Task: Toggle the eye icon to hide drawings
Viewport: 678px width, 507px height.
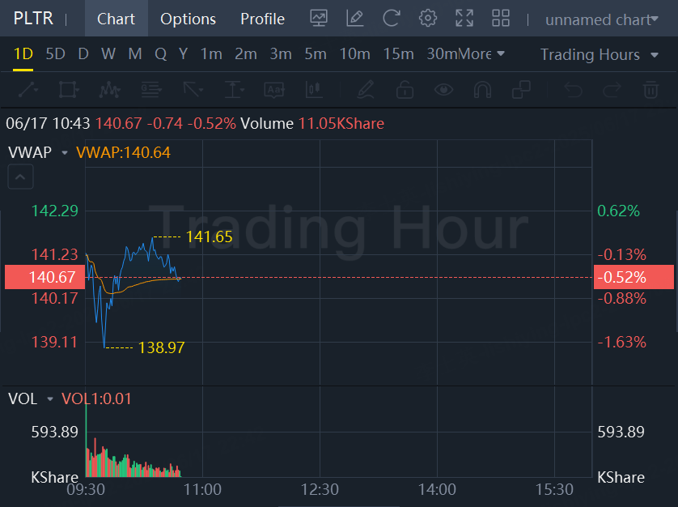Action: [x=443, y=90]
